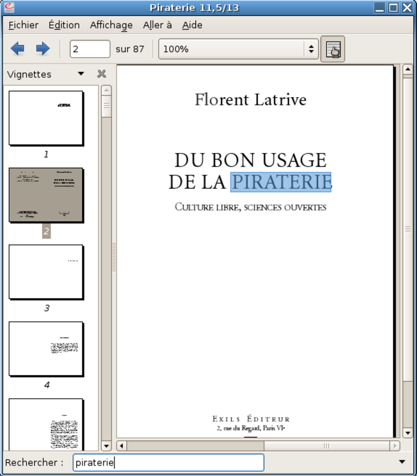The height and width of the screenshot is (476, 417).
Task: Select the page 1 thumbnail
Action: tap(46, 118)
